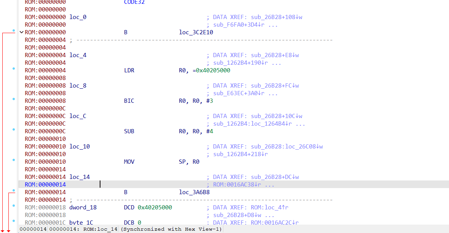
Task: Follow xref sub_26B28+E8↓w
Action: (x=275, y=55)
